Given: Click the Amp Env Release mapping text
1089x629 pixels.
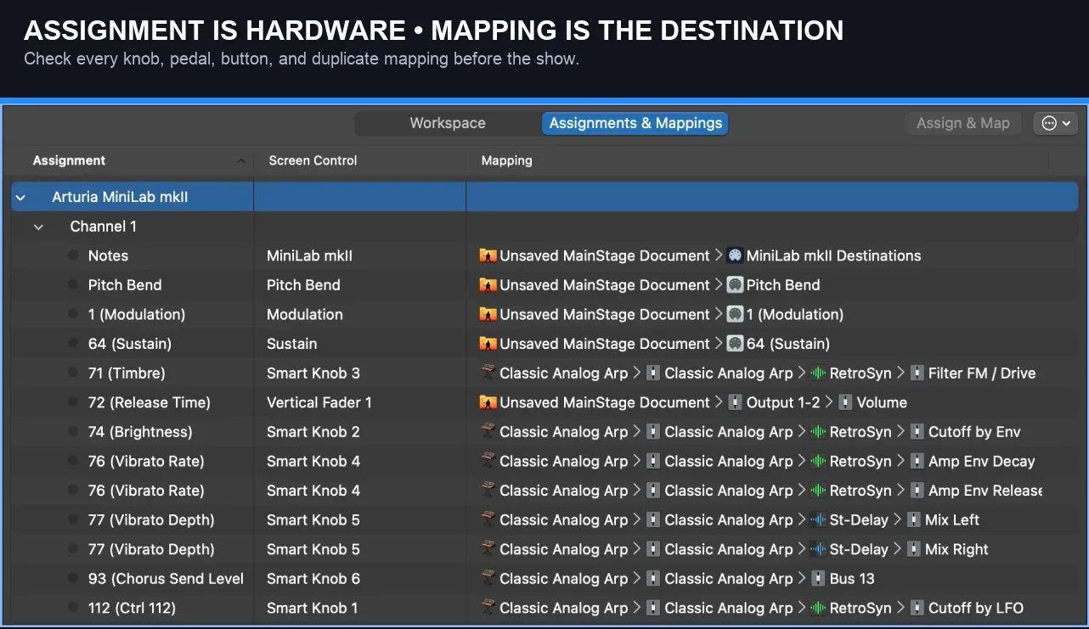Looking at the screenshot, I should pos(986,491).
